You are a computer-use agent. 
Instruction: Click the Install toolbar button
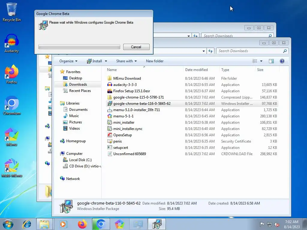[94, 61]
